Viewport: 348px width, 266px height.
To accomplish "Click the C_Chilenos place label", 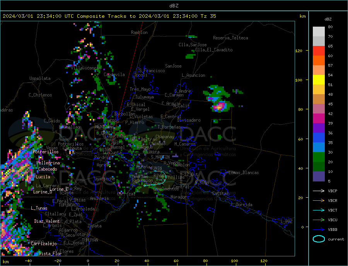I will point(40,95).
